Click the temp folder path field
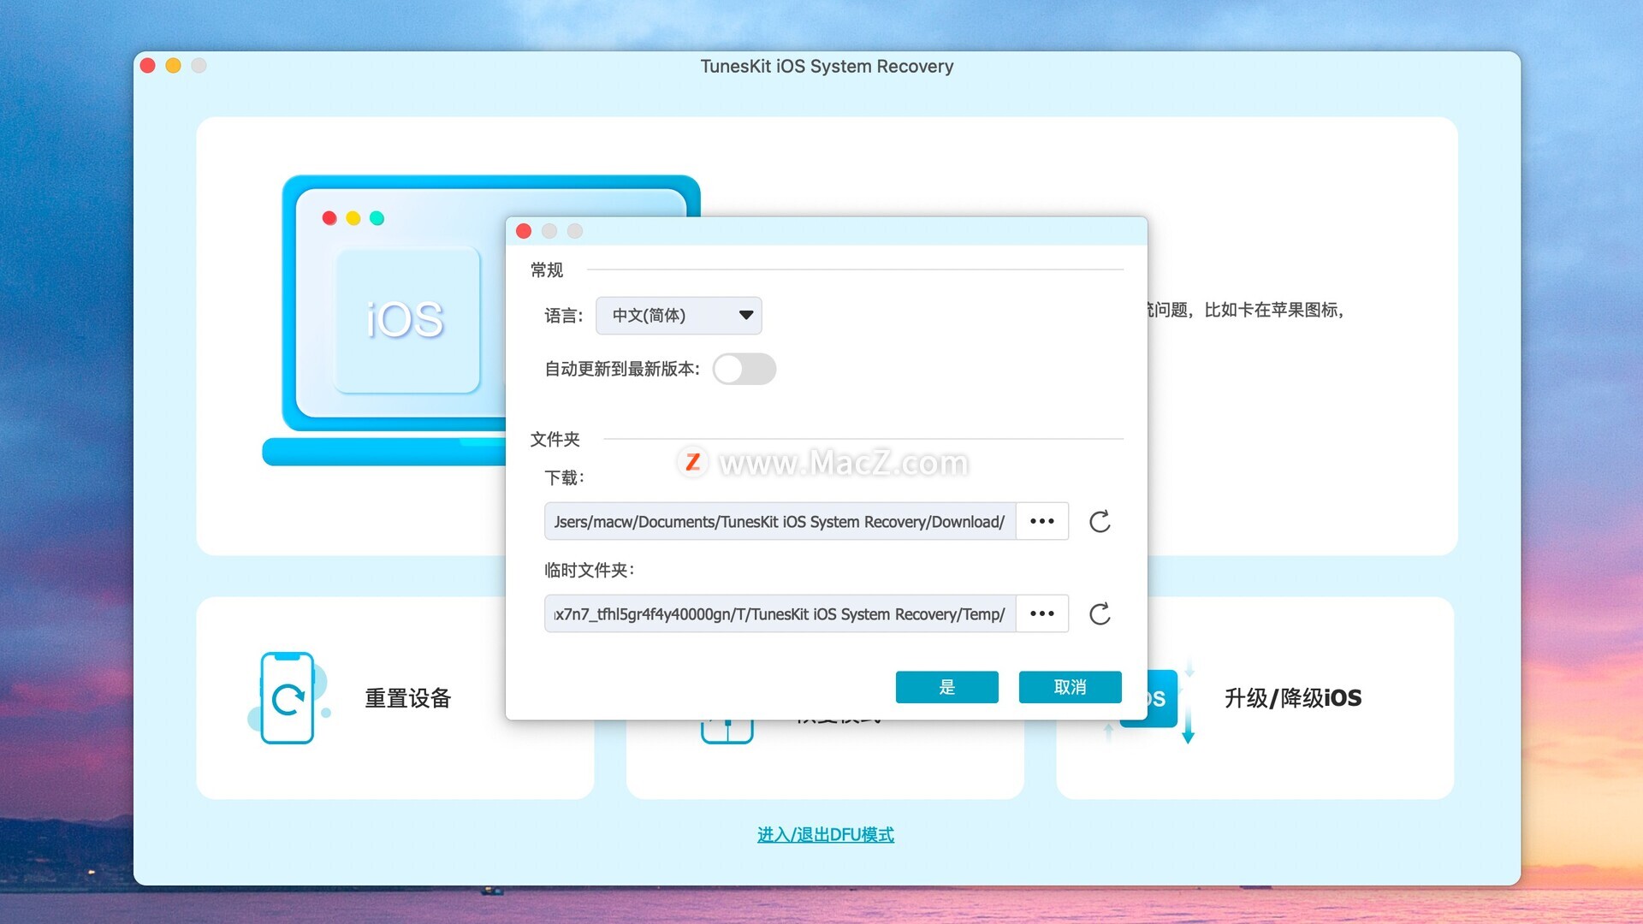The image size is (1643, 924). (780, 613)
